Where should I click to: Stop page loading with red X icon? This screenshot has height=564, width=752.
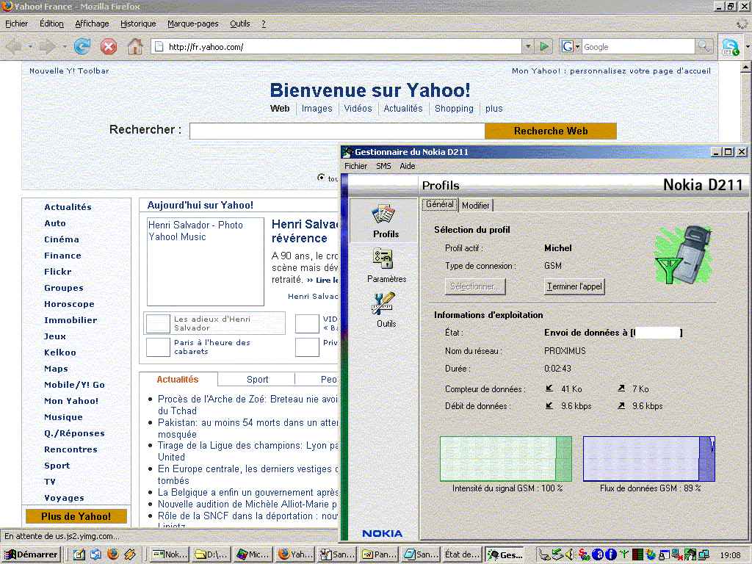109,46
